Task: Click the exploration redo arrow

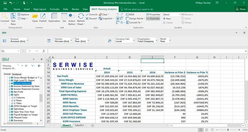Action: click(122, 14)
